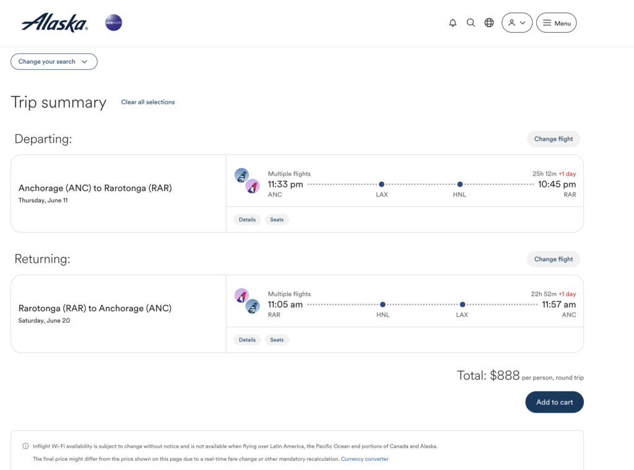The image size is (634, 470).
Task: Add the trip to cart
Action: pyautogui.click(x=554, y=402)
